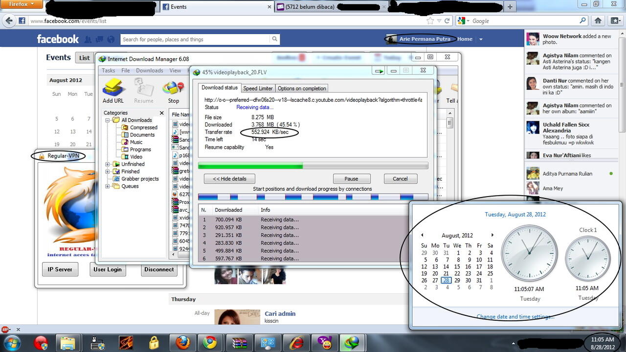Click the greyed Resume icon in IDM
Screen dimensions: 626x352
[144, 88]
